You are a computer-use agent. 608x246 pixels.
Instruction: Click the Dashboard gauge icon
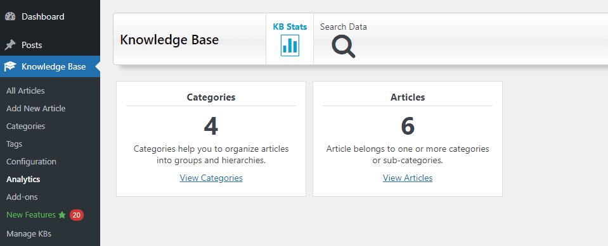pyautogui.click(x=10, y=16)
